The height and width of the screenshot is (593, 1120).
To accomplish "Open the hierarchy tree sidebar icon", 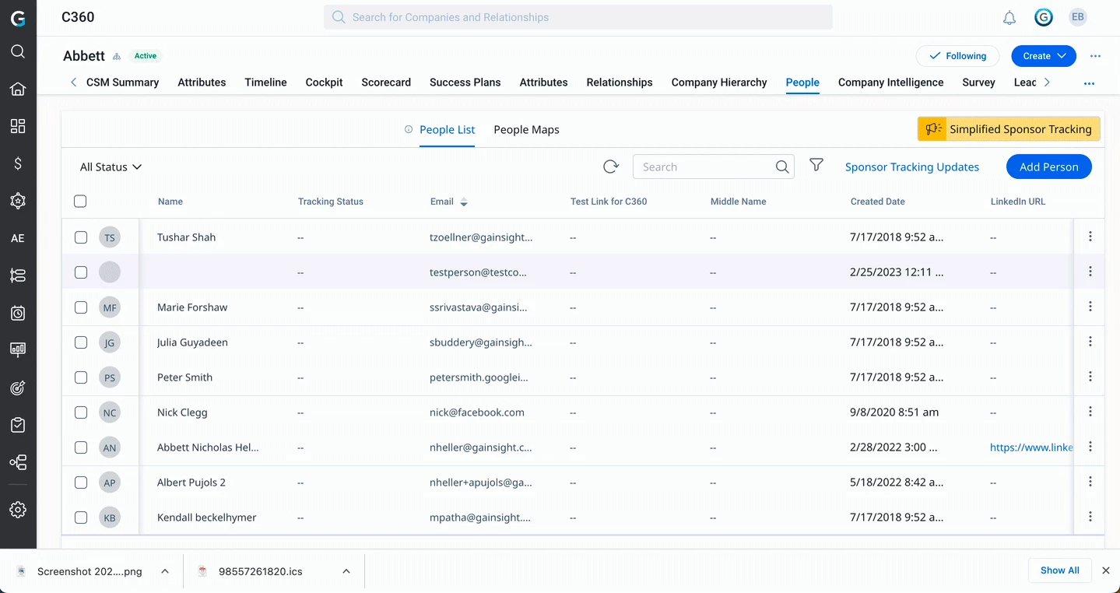I will (x=18, y=462).
